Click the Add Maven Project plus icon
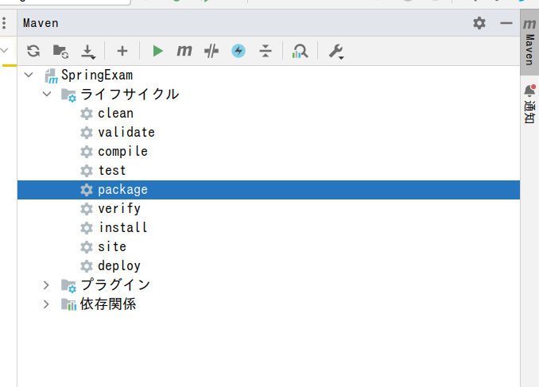This screenshot has width=539, height=387. (x=122, y=51)
